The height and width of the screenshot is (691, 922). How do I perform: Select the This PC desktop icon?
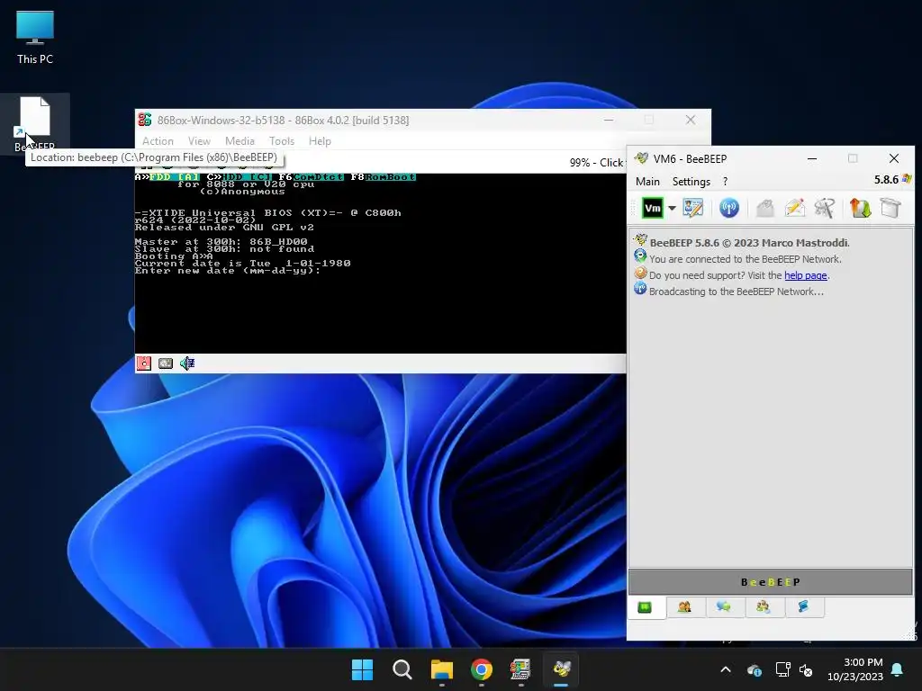click(35, 37)
